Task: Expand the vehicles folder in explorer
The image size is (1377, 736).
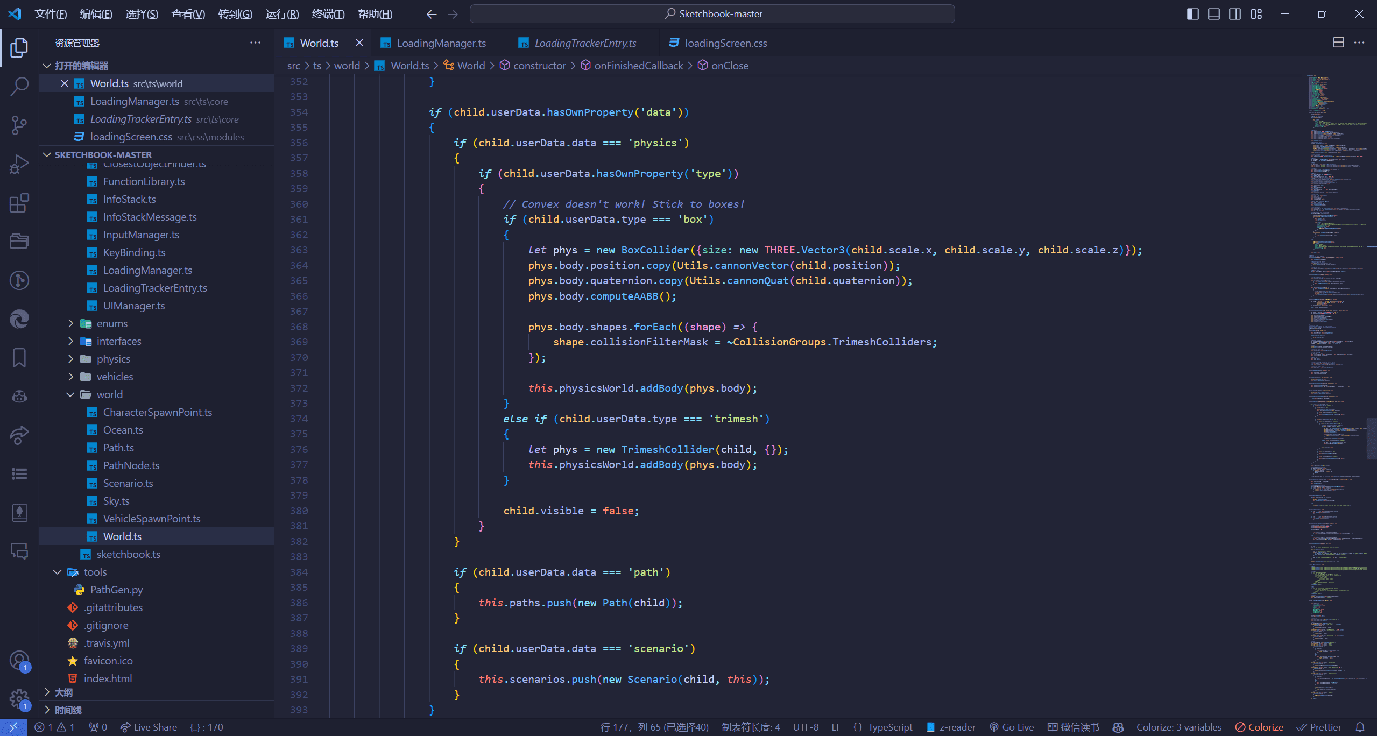Action: (x=114, y=376)
